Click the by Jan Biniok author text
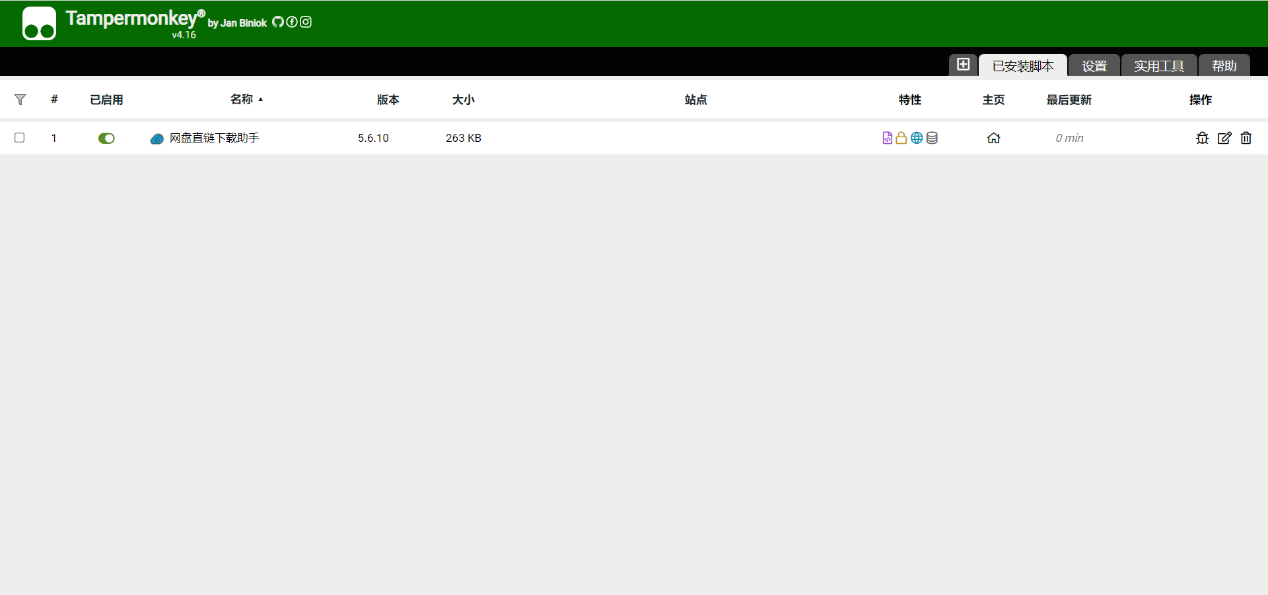Image resolution: width=1268 pixels, height=595 pixels. click(x=237, y=23)
